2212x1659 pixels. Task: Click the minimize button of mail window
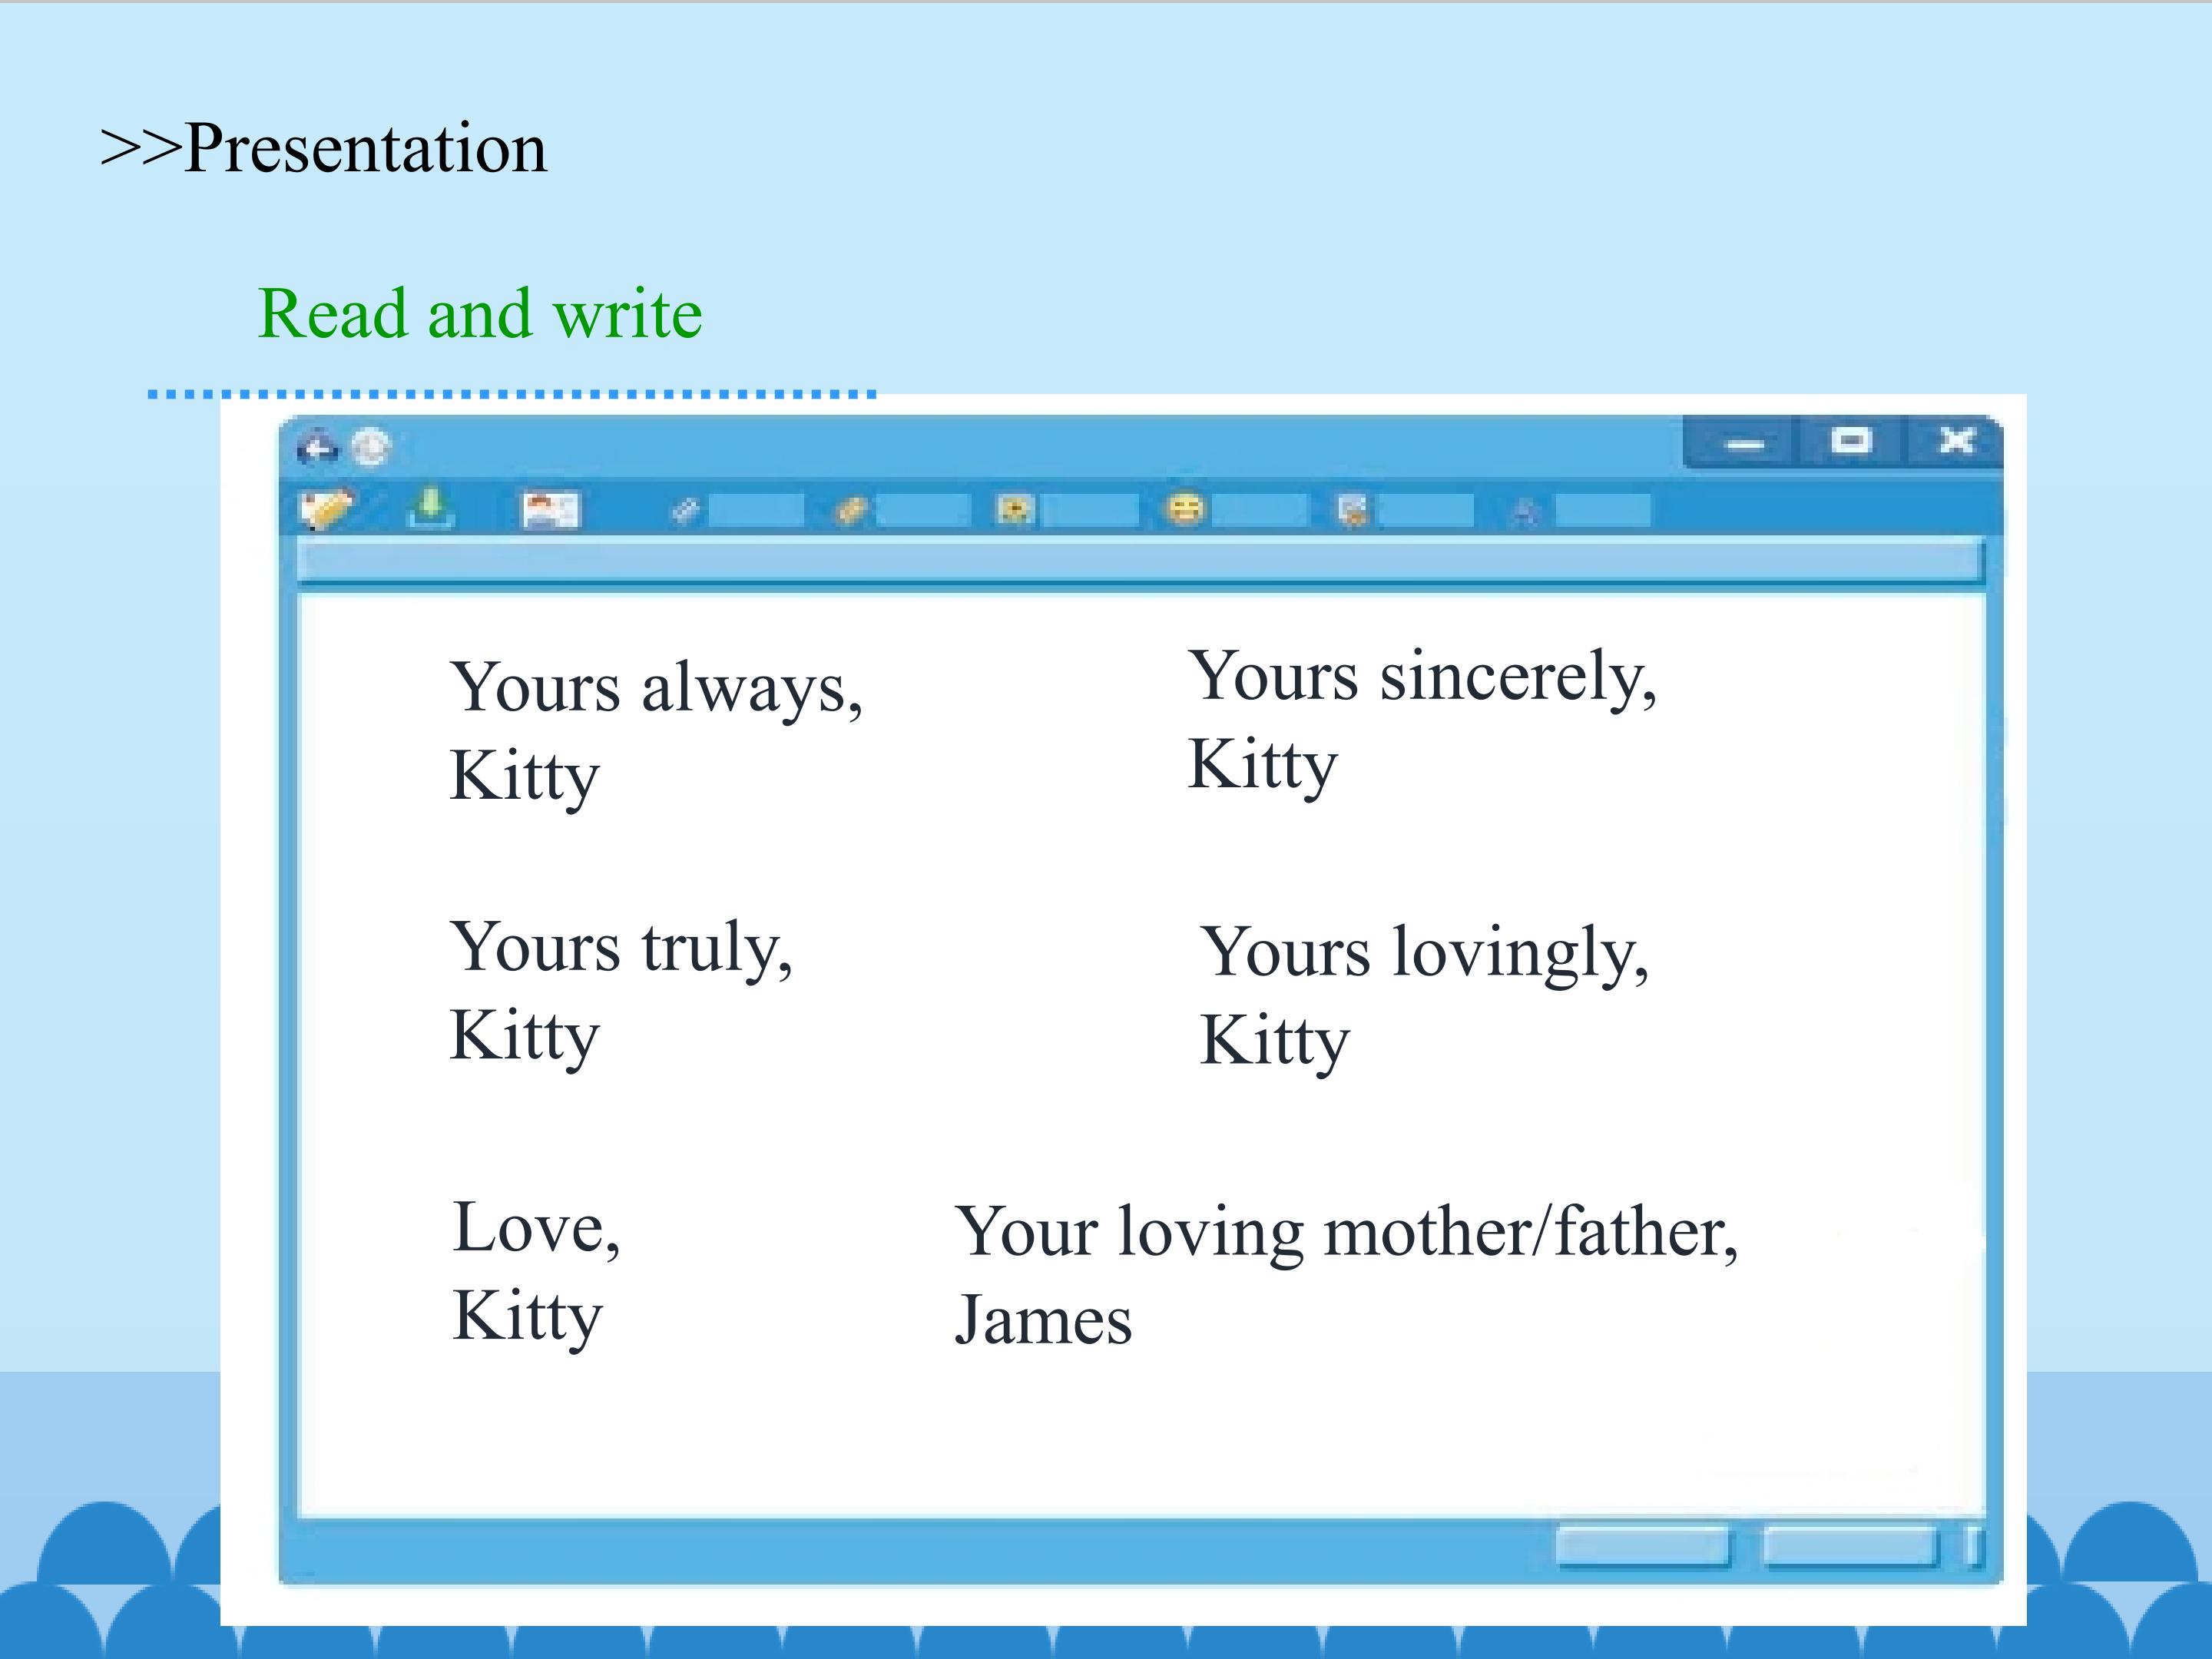tap(1745, 444)
